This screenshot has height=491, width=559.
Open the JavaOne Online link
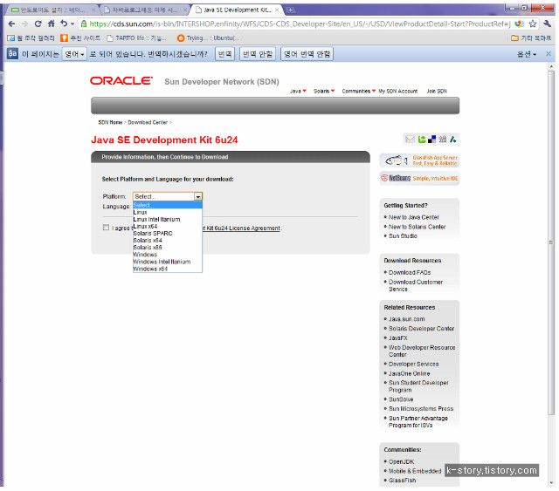(x=410, y=373)
